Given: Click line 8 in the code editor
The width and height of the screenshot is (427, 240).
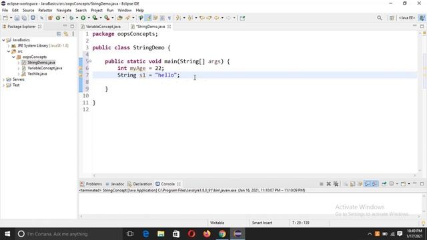Looking at the screenshot, I should [254, 82].
